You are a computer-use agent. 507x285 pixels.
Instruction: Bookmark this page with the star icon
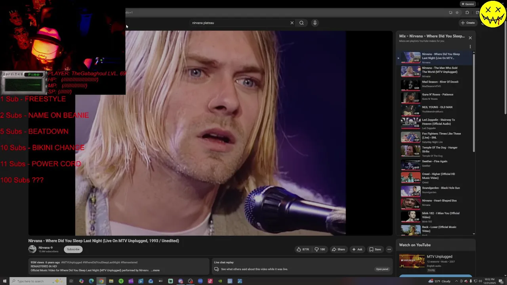point(457,13)
